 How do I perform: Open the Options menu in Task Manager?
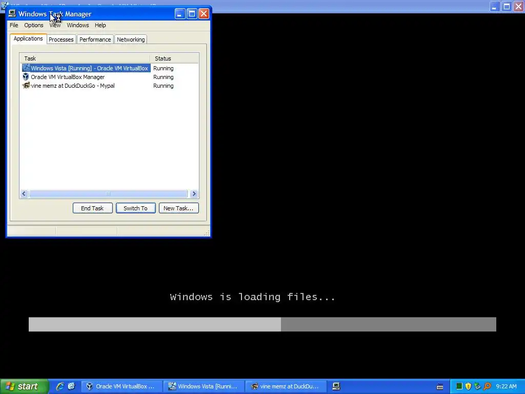33,25
